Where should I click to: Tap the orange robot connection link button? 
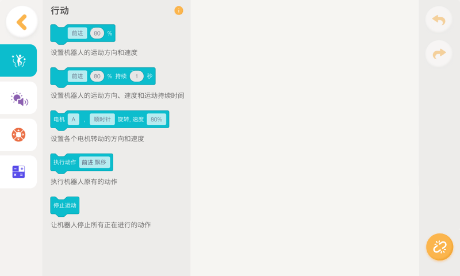tap(439, 247)
